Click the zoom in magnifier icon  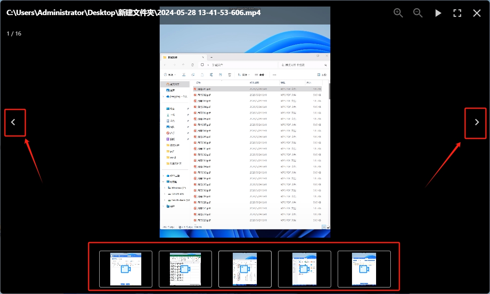(x=398, y=13)
